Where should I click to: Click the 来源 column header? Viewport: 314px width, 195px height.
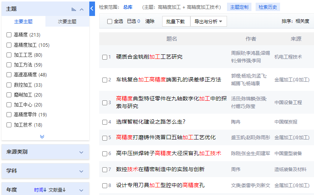tap(296, 39)
